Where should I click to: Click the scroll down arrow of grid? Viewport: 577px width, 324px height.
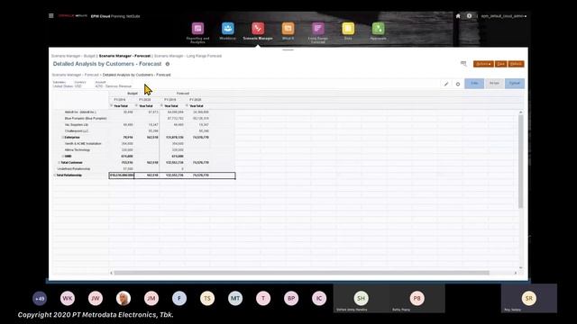[520, 268]
